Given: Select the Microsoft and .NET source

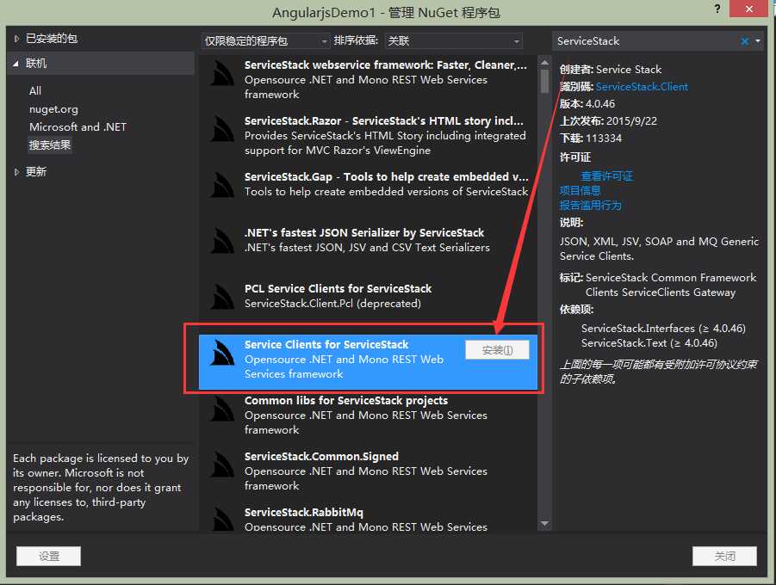Looking at the screenshot, I should 78,127.
